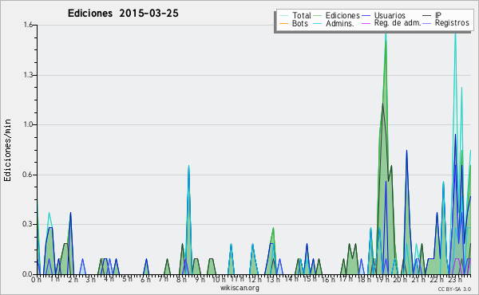
Task: Click the 0.0 y-axis tick label
Action: coord(28,274)
